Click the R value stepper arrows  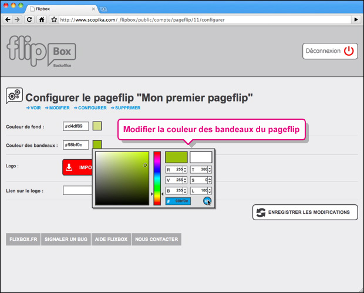[185, 169]
